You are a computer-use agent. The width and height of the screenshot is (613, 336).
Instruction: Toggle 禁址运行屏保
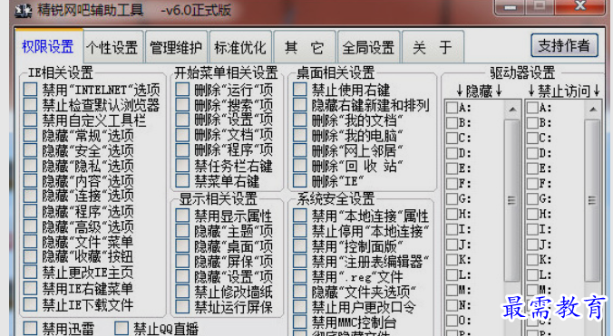[182, 307]
